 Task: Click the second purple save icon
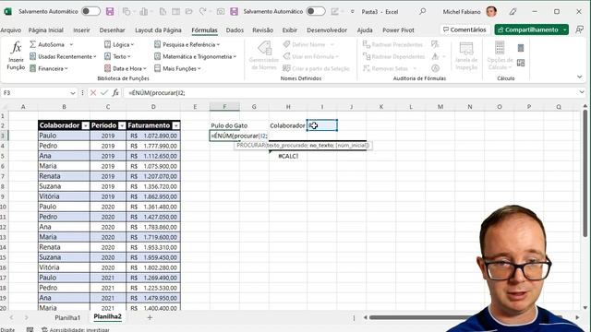234,11
